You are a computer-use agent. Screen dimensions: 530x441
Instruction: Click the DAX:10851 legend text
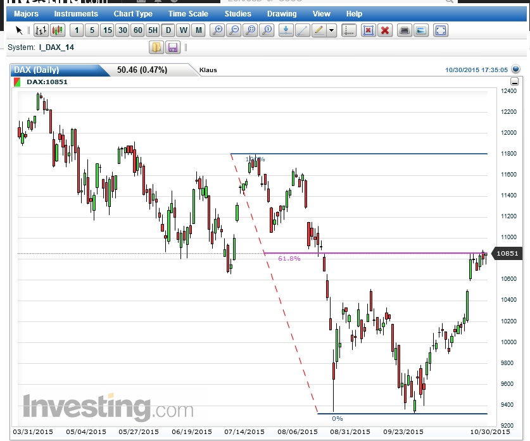click(47, 82)
